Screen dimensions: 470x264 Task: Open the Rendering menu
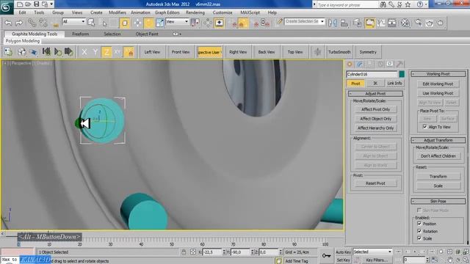[195, 12]
